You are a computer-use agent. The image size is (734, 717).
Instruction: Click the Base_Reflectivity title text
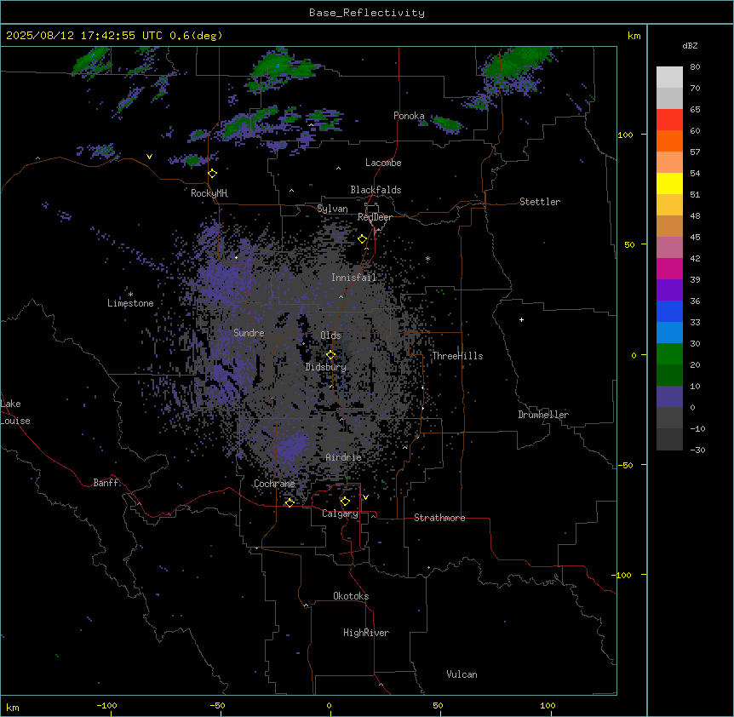pyautogui.click(x=367, y=13)
